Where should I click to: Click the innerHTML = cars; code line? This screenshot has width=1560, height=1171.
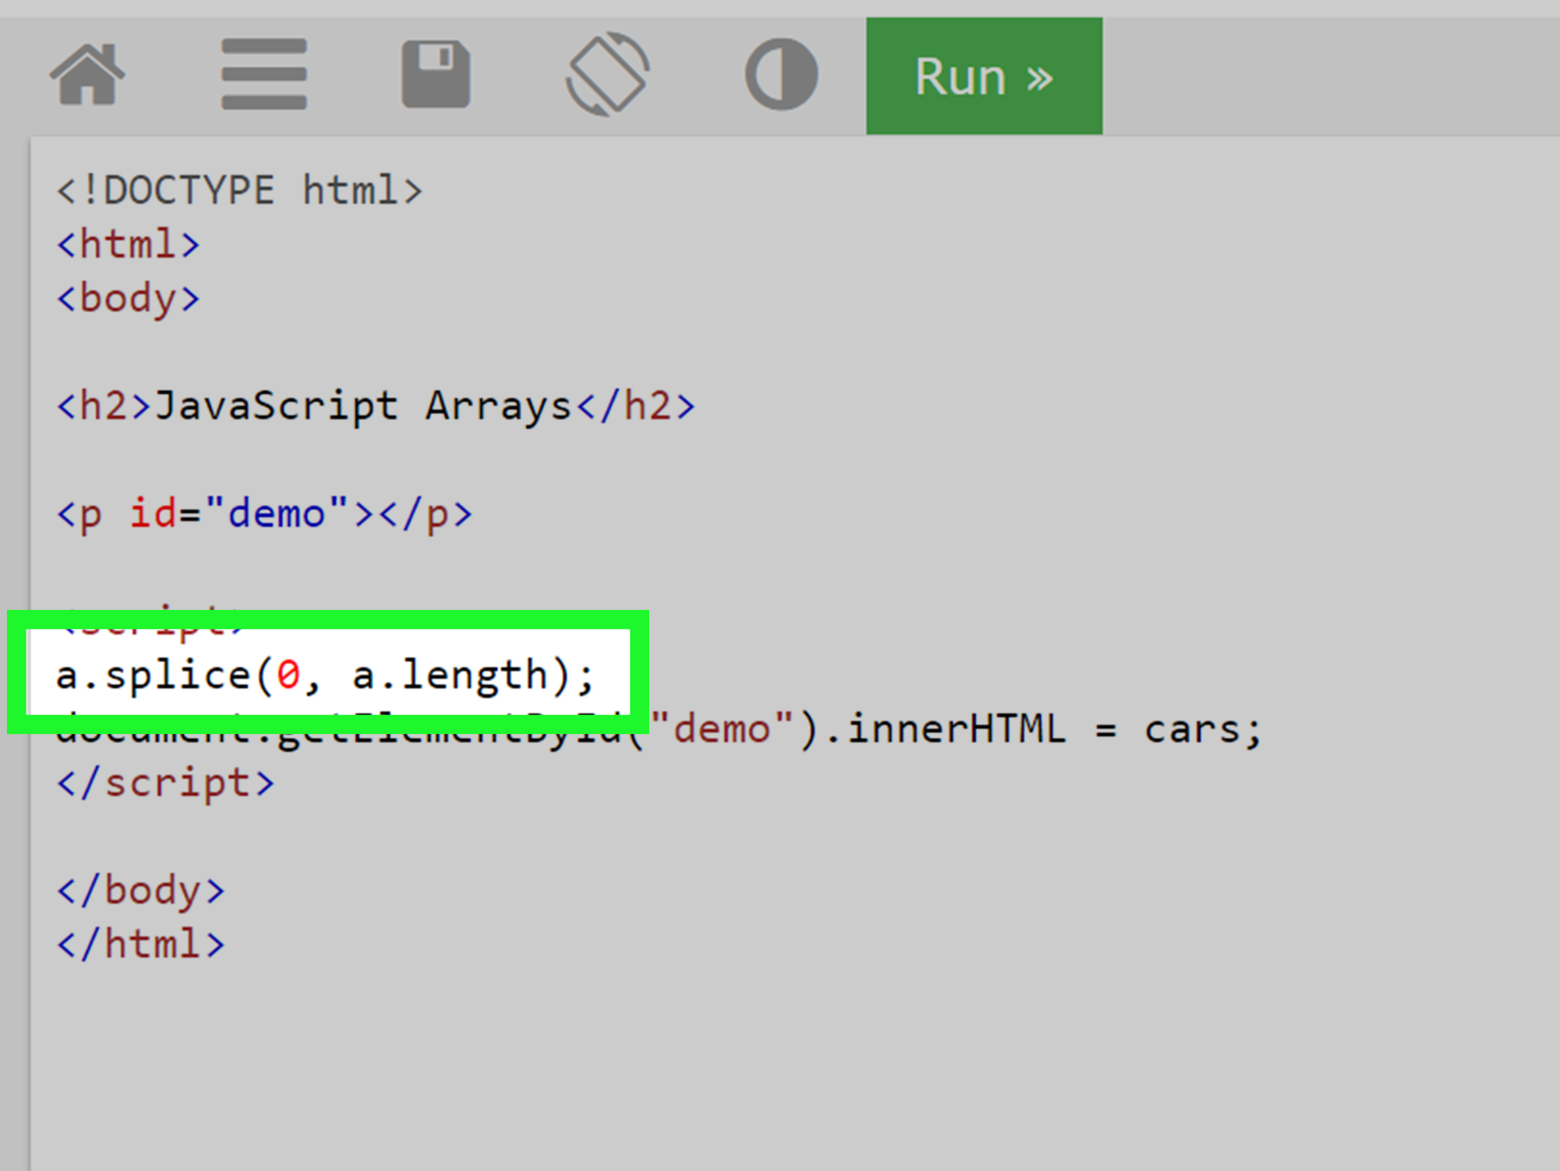coord(658,730)
